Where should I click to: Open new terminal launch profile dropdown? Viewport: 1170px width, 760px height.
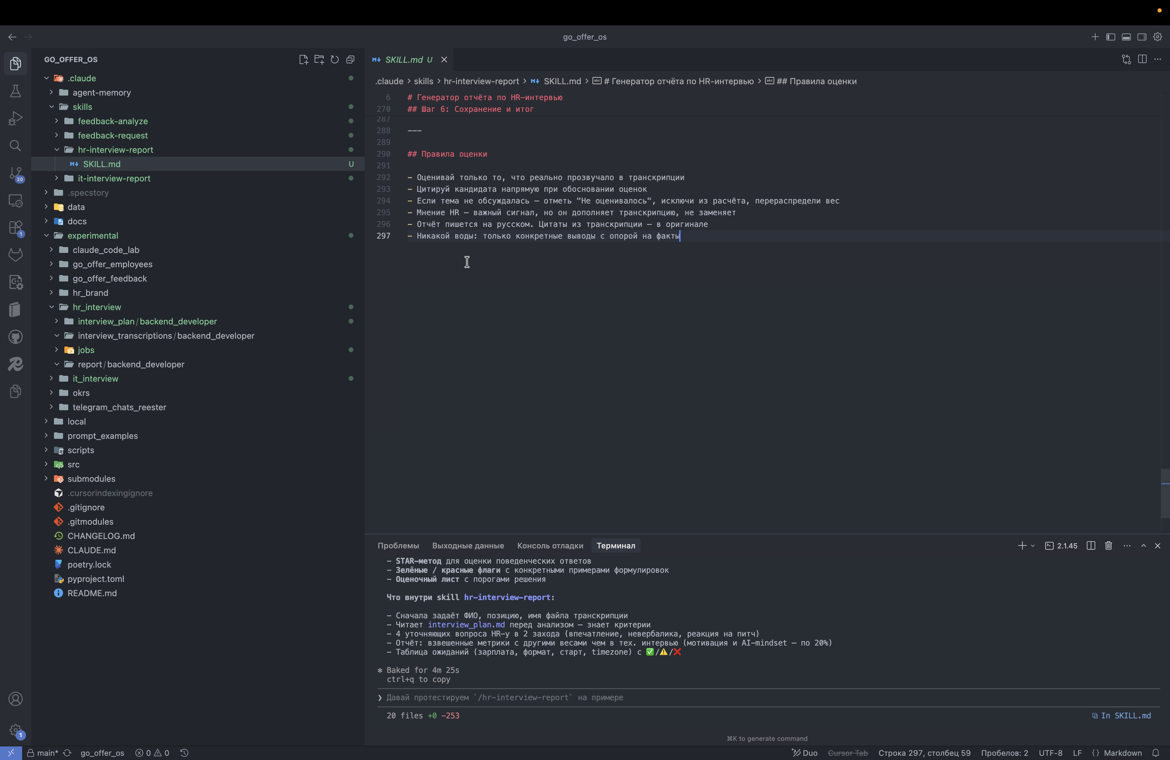[x=1033, y=546]
